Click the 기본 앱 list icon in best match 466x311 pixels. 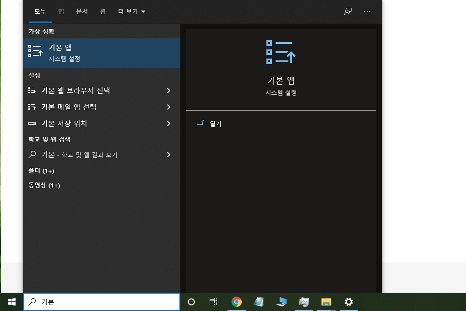(x=36, y=51)
